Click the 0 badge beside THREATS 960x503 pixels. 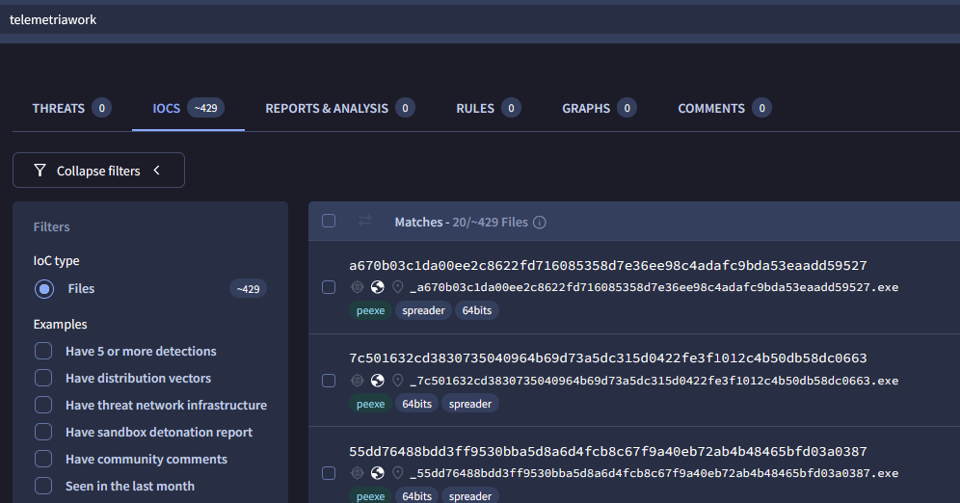coord(101,108)
